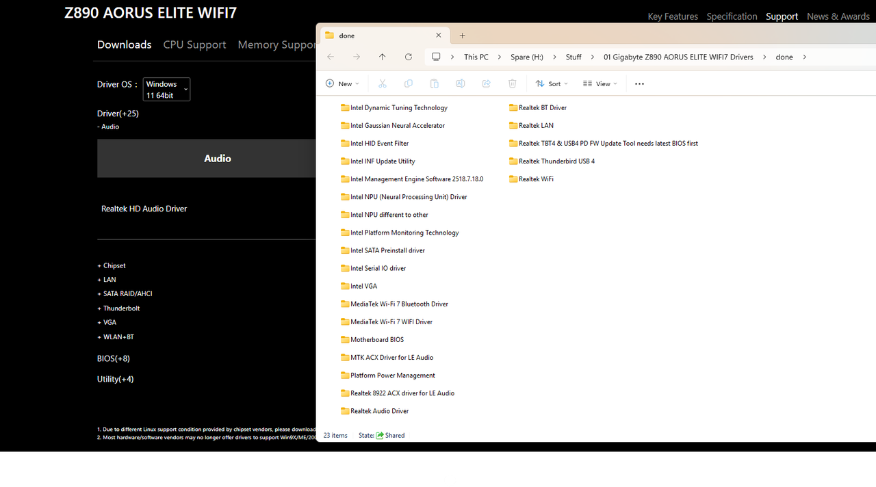
Task: Click the Audio section header bar
Action: [206, 158]
